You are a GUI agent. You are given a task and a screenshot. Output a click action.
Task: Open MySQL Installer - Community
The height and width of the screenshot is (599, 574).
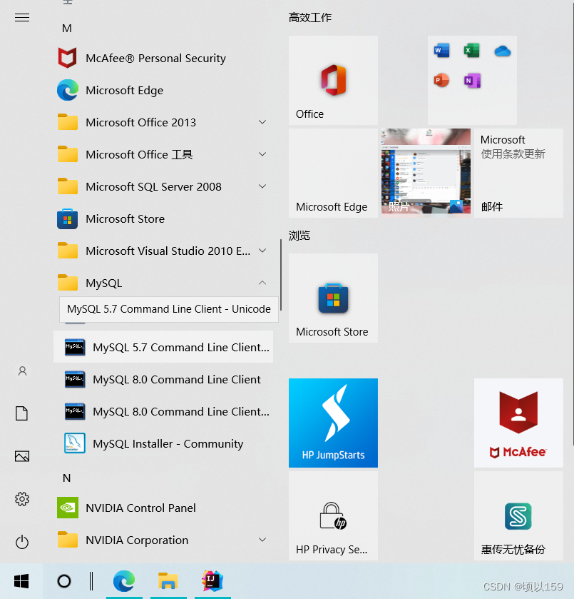[x=163, y=443]
